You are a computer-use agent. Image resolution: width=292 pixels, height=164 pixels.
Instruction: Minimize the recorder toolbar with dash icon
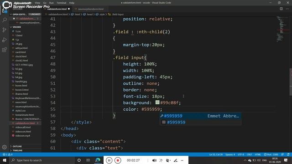click(x=182, y=160)
